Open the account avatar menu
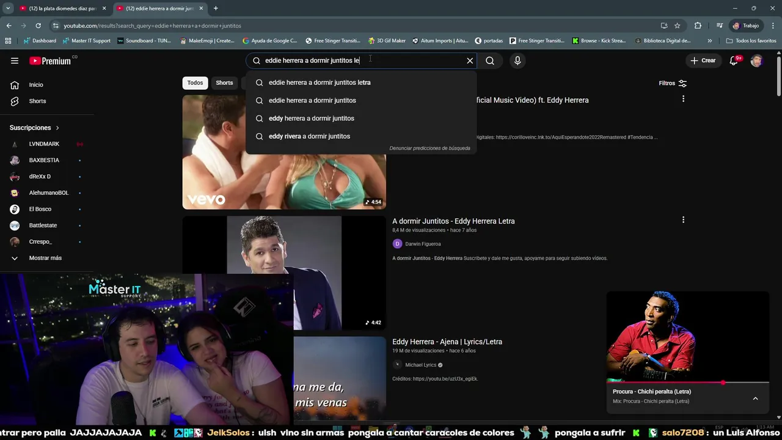The height and width of the screenshot is (440, 782). click(x=757, y=61)
